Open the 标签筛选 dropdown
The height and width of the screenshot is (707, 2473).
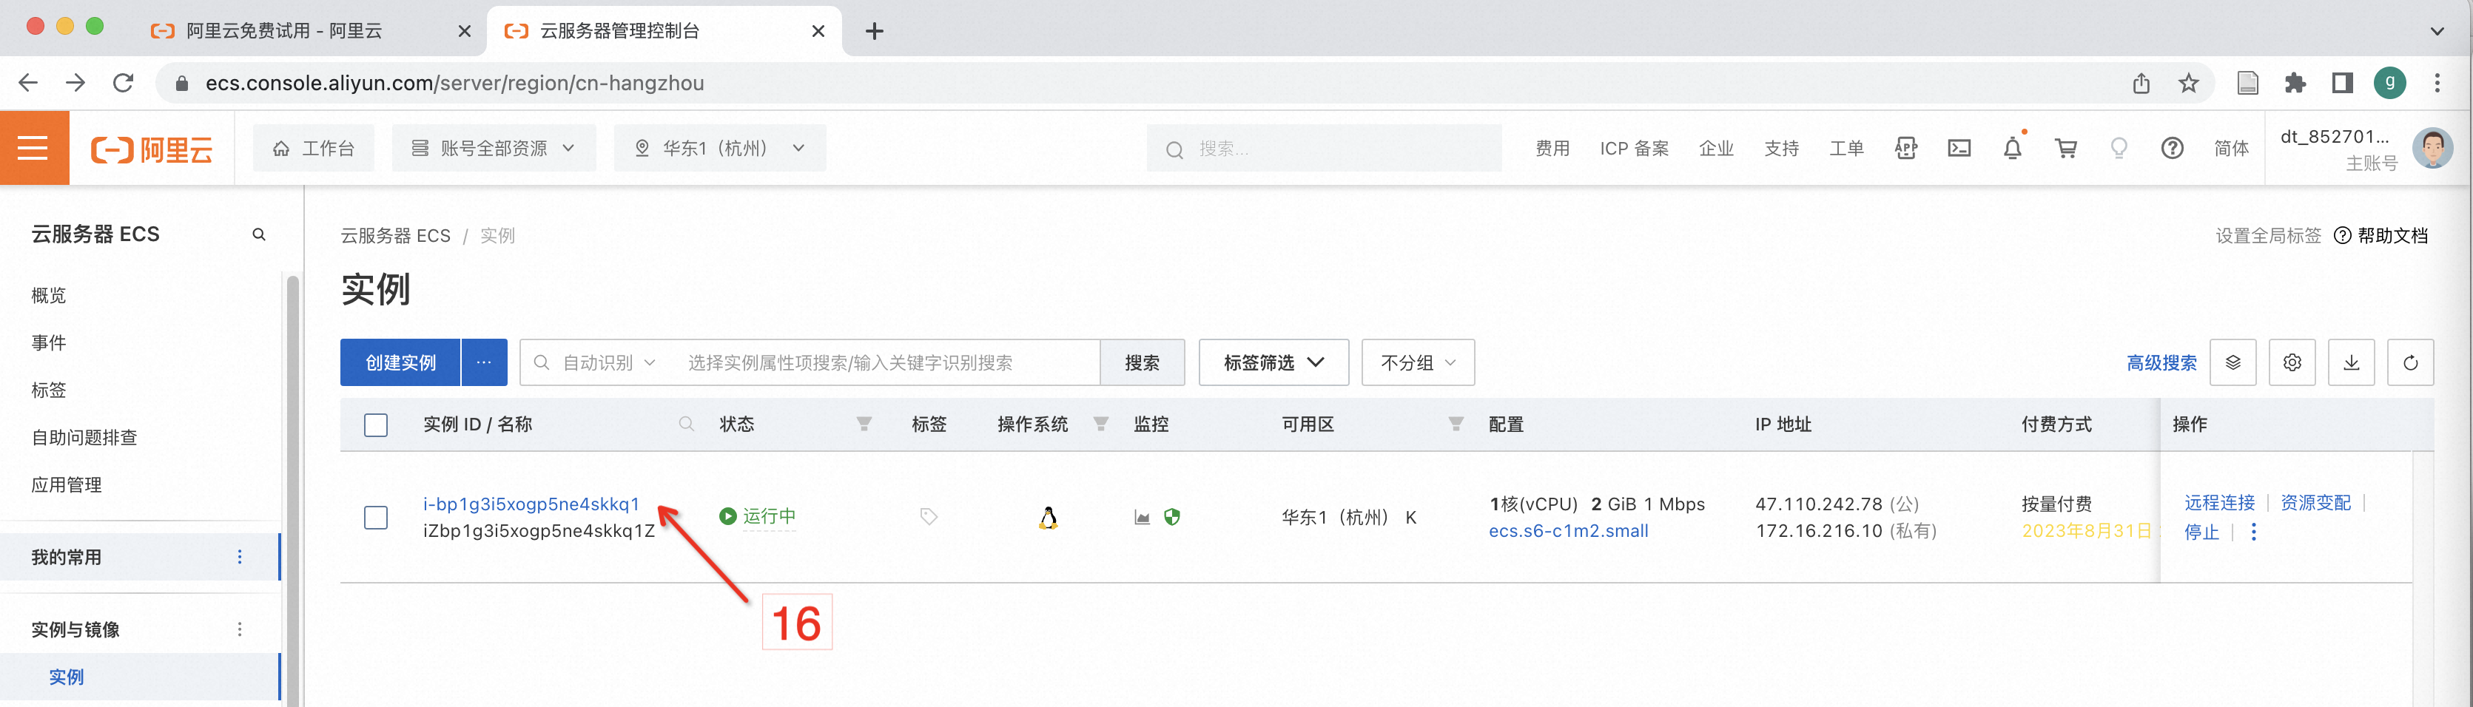tap(1273, 362)
